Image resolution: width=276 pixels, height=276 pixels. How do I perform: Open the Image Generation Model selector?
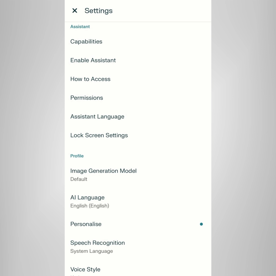coord(103,171)
